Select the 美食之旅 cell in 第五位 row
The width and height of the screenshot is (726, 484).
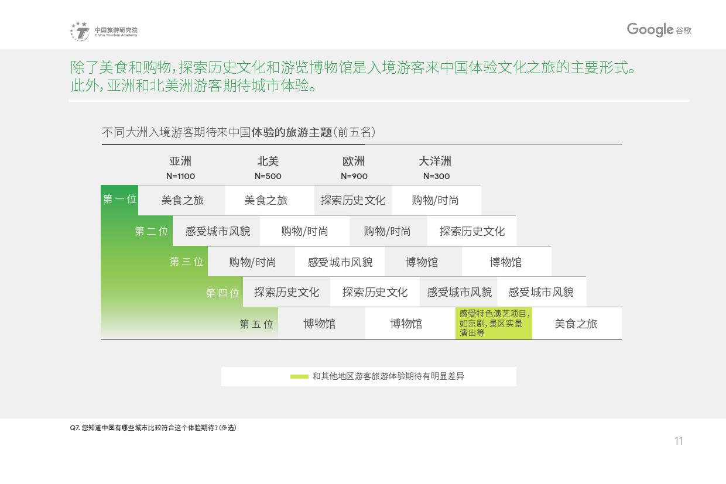pos(576,324)
